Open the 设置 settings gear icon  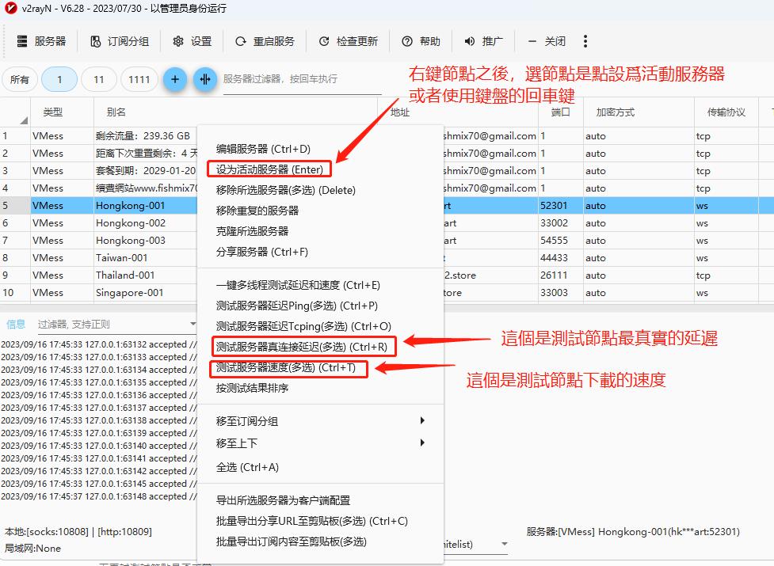point(178,41)
